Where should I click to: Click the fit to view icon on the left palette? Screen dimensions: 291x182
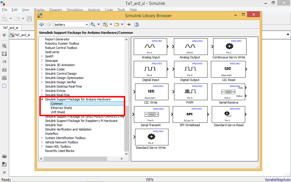(x=4, y=54)
